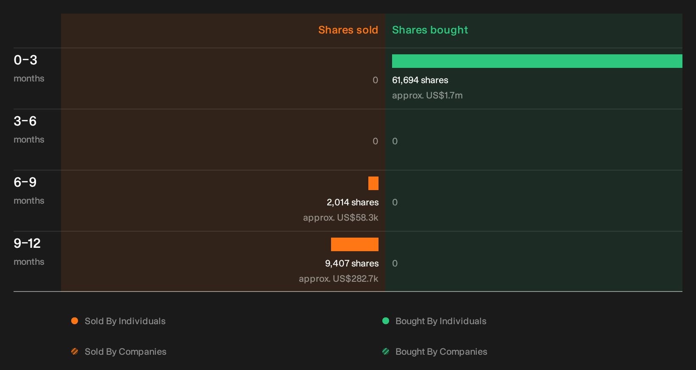This screenshot has width=696, height=370.
Task: Click the '9-12' months row label
Action: point(27,244)
